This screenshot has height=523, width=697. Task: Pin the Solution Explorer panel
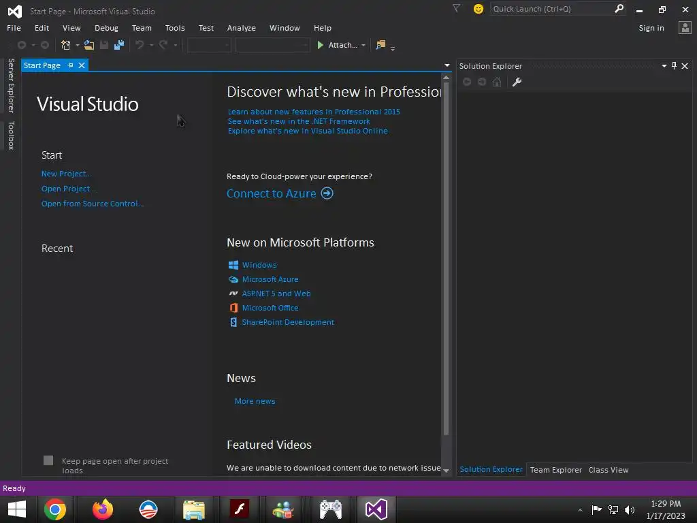675,66
